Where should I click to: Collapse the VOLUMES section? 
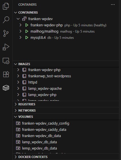point(16,117)
